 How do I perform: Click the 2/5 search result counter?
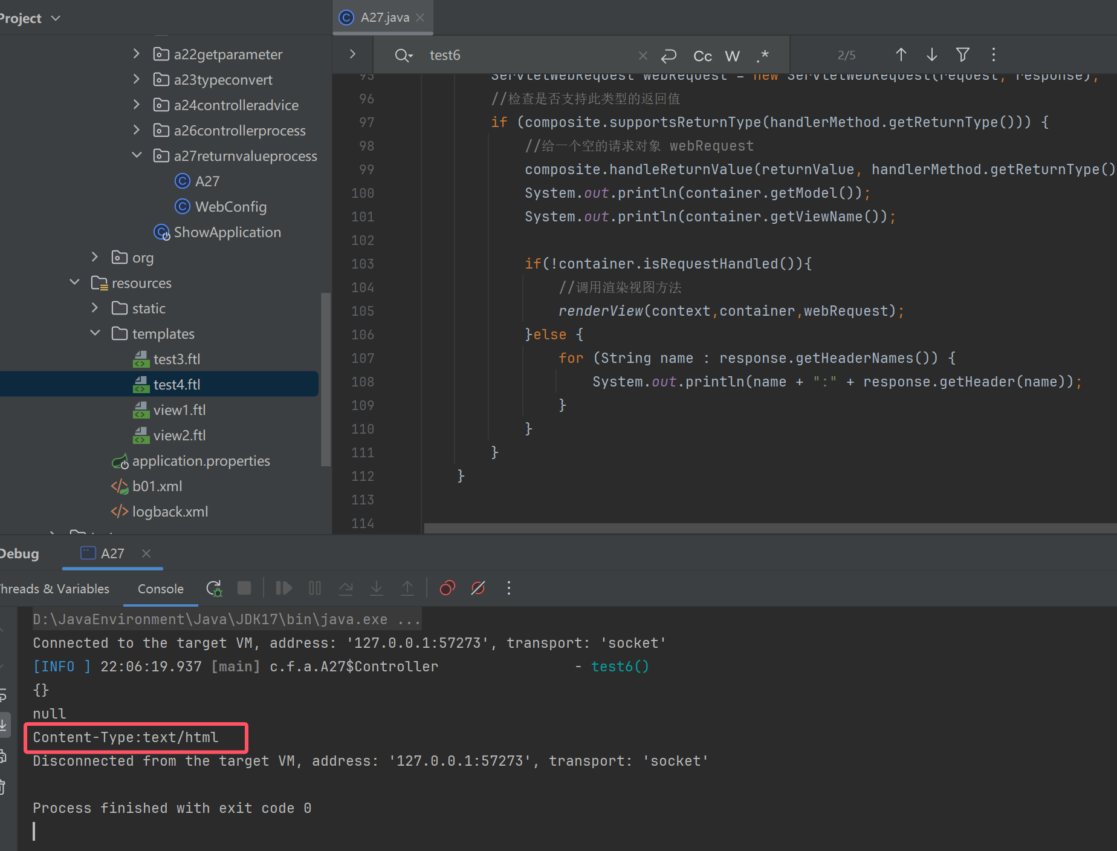tap(846, 55)
